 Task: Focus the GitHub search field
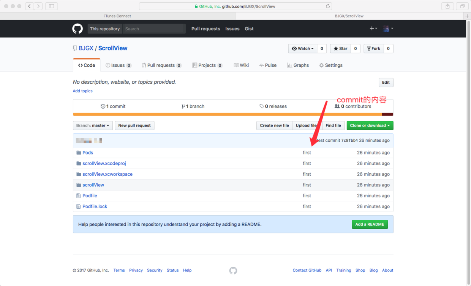pyautogui.click(x=154, y=29)
